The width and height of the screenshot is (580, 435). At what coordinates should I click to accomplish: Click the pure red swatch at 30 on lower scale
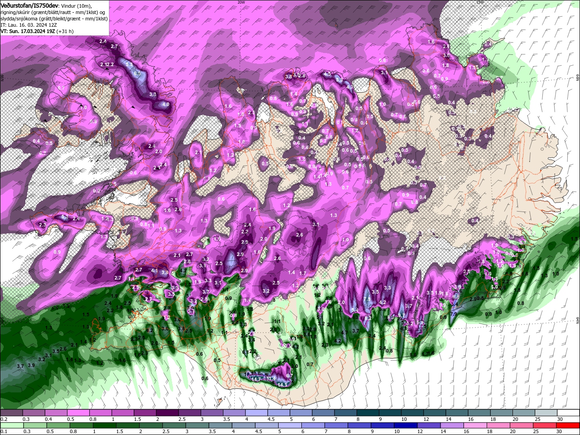tap(568, 425)
